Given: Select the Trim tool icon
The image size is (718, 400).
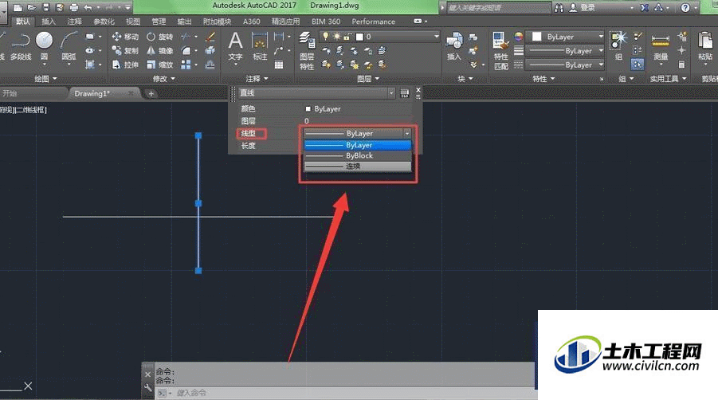Looking at the screenshot, I should 186,37.
